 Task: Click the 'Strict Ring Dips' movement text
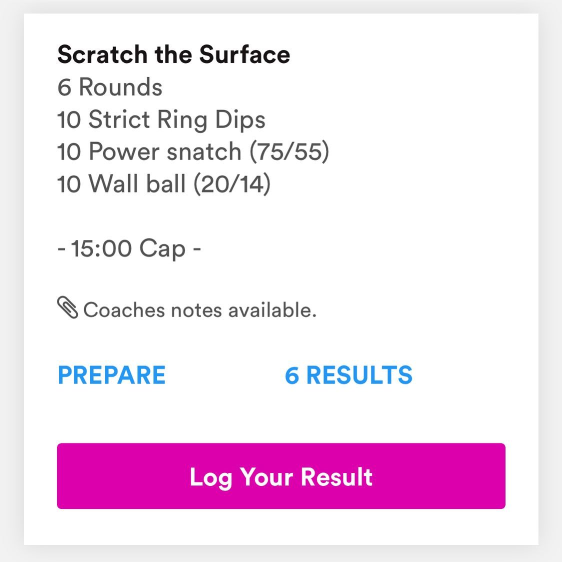[x=176, y=119]
